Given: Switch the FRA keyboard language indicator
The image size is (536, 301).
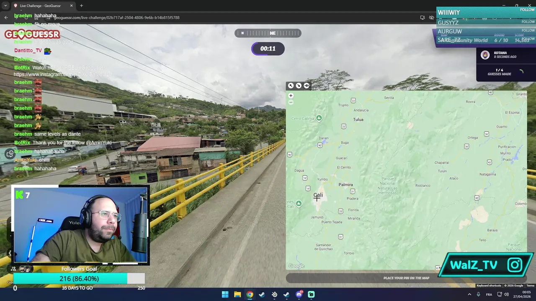Looking at the screenshot, I should pos(489,294).
